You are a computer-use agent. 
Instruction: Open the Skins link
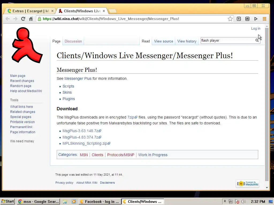coord(67,92)
